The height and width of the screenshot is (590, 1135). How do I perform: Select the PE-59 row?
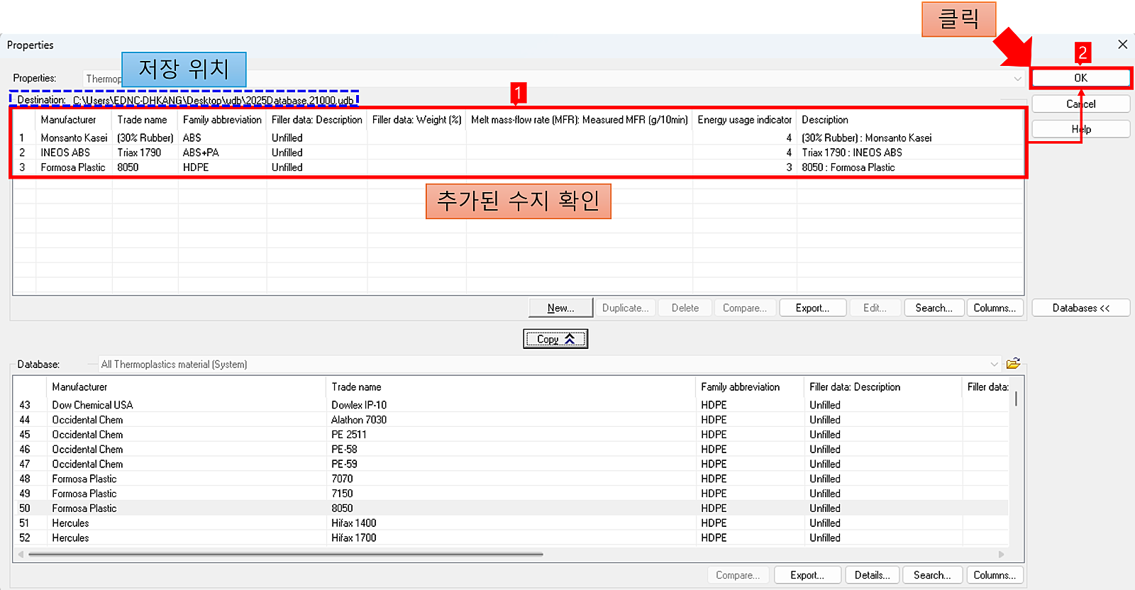click(x=511, y=464)
